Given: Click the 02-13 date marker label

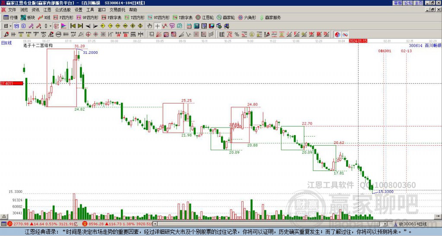Looking at the screenshot, I should (x=406, y=51).
